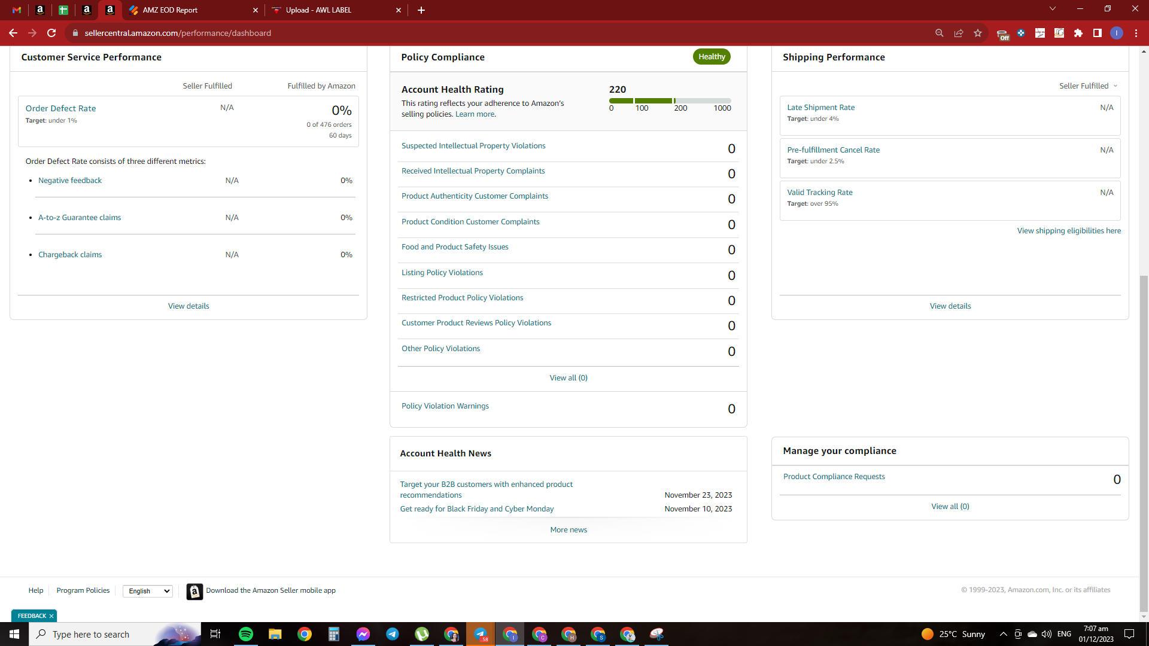Open Learn more about health rating

coord(475,114)
